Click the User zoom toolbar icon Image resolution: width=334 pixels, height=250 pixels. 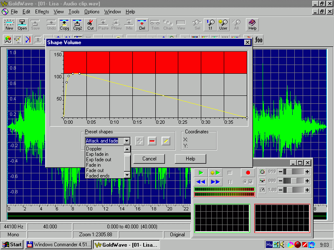[x=223, y=25]
